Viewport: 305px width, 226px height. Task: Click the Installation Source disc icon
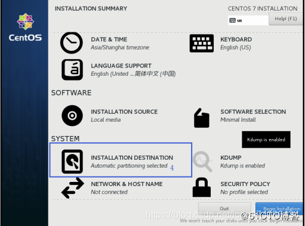pyautogui.click(x=72, y=116)
